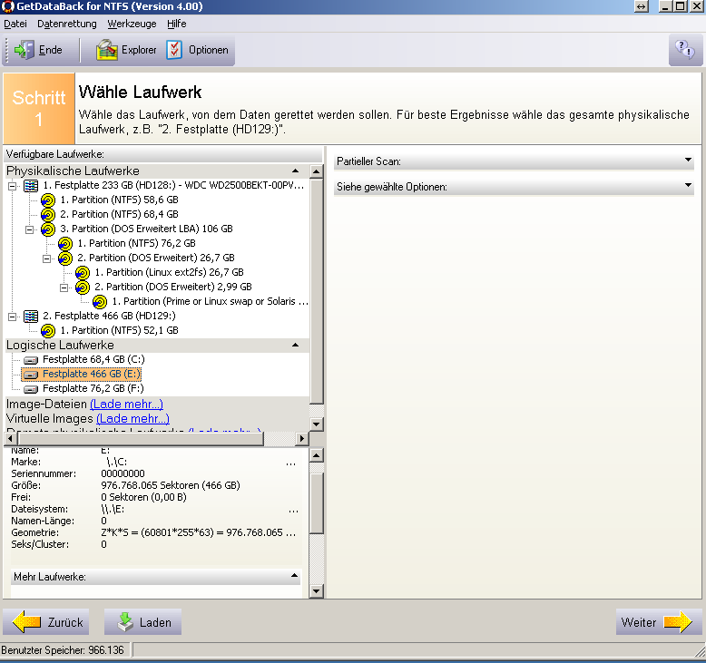Open the Explorer toolbar icon
This screenshot has width=706, height=663.
(107, 50)
